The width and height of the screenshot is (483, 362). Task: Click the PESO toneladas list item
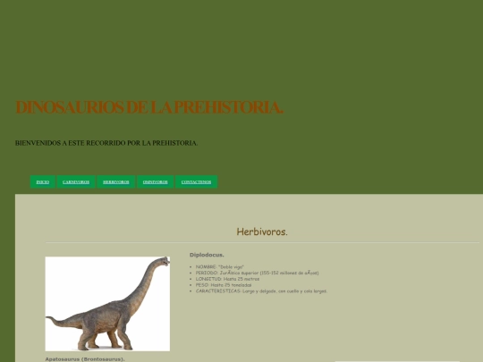click(x=224, y=285)
